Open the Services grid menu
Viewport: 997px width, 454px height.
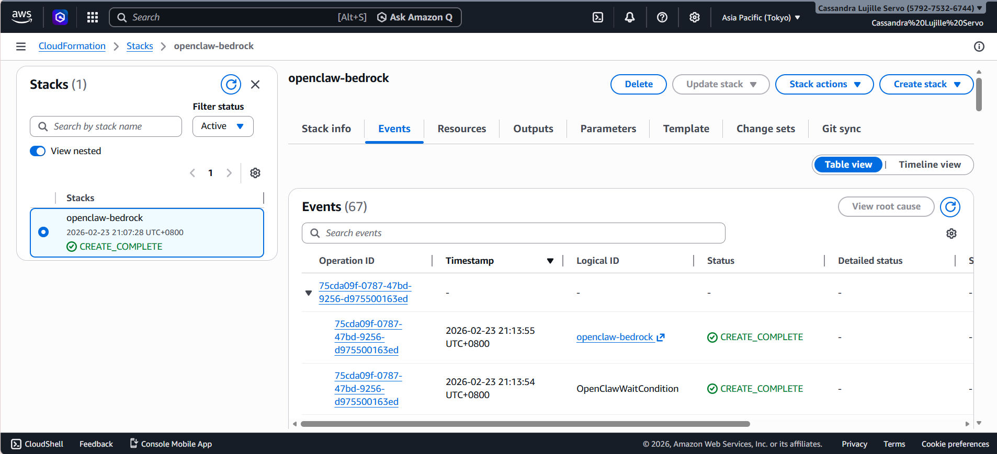click(93, 17)
